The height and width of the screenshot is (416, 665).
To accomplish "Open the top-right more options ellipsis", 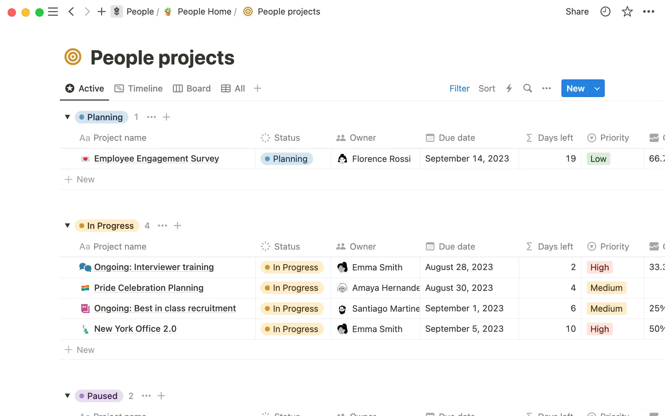I will click(648, 11).
